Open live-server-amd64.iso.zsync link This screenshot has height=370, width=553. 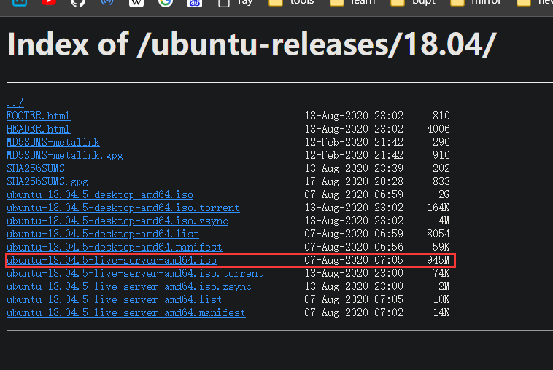click(128, 286)
